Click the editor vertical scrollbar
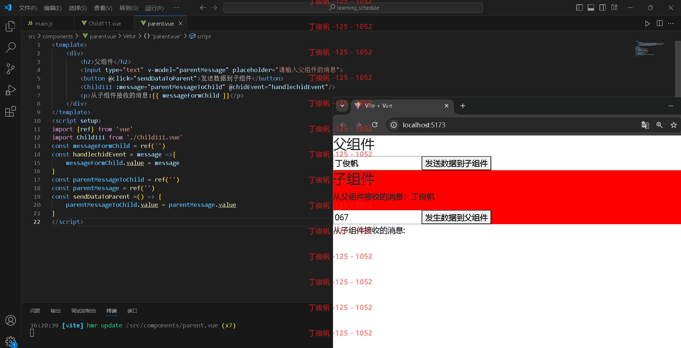Screen dimensions: 681x348 point(678,68)
